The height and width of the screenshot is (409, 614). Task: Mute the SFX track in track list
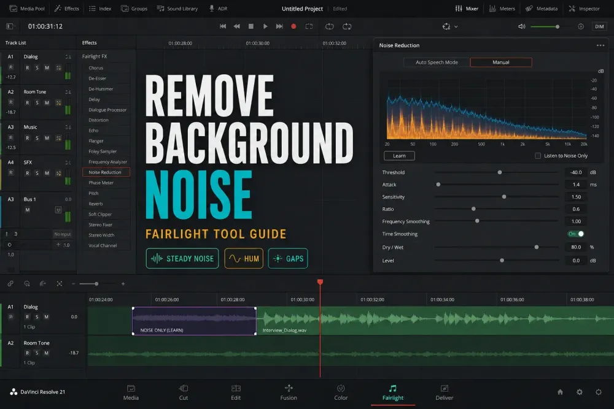[x=47, y=173]
